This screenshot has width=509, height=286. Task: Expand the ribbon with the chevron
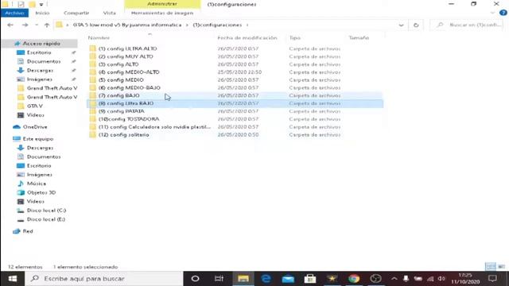(493, 13)
